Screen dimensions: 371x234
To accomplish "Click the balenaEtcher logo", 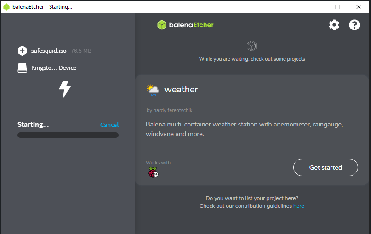I will (x=185, y=25).
